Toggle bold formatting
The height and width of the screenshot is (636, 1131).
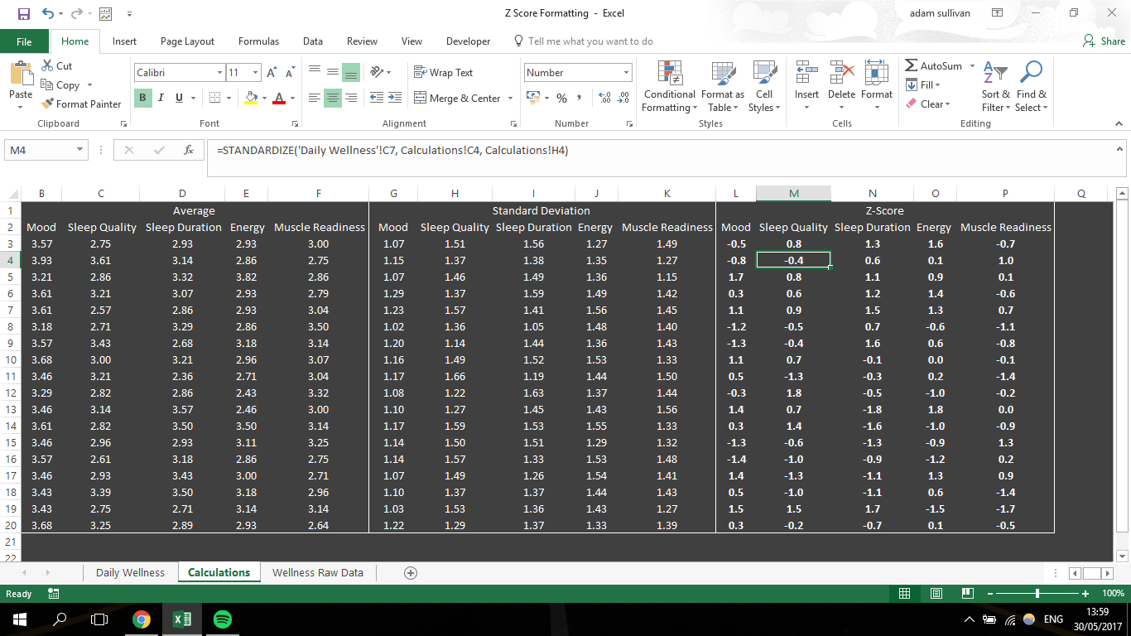pos(142,98)
